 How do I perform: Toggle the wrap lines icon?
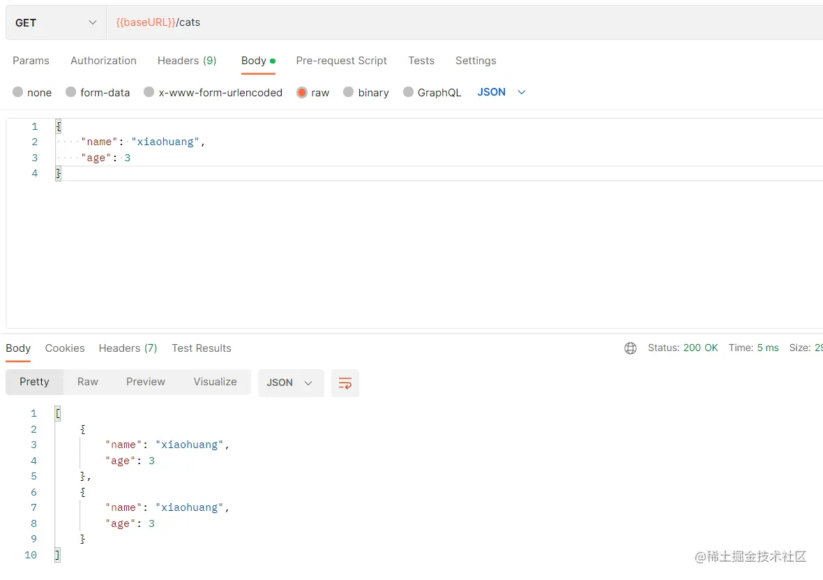point(345,383)
